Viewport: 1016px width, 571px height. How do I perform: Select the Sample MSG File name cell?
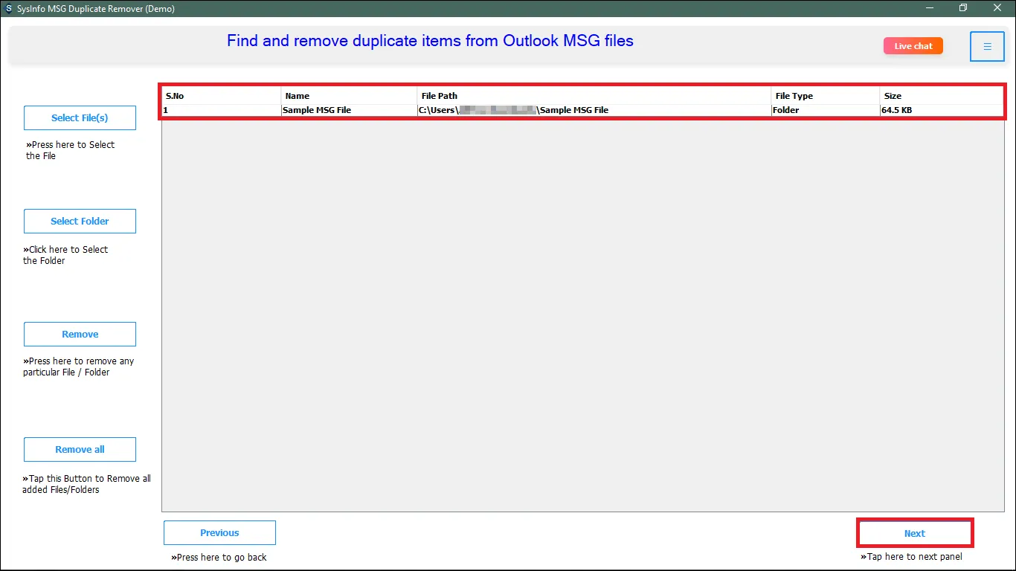coord(350,110)
